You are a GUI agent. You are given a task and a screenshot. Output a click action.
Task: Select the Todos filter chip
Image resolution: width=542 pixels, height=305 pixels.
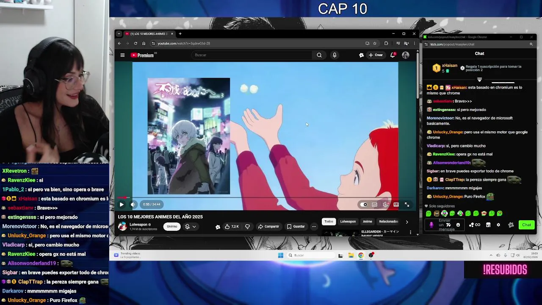click(329, 222)
